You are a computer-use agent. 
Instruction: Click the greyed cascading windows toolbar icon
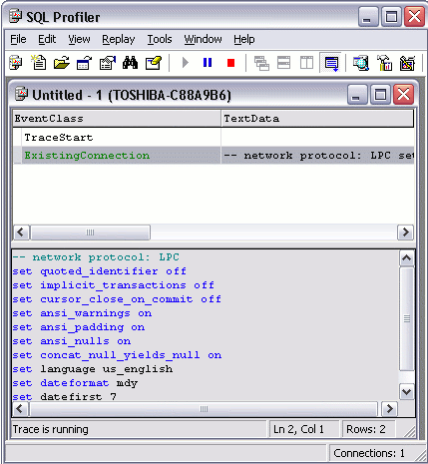[261, 63]
